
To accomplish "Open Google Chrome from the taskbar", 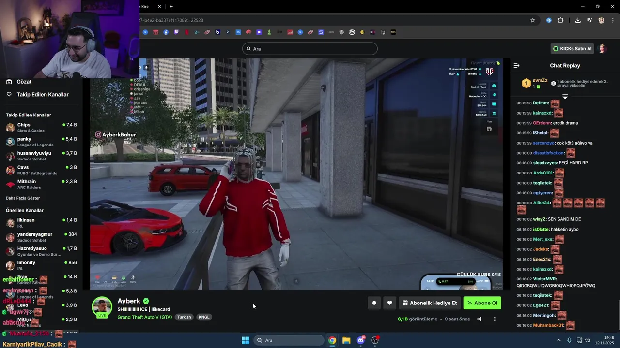I will click(332, 340).
